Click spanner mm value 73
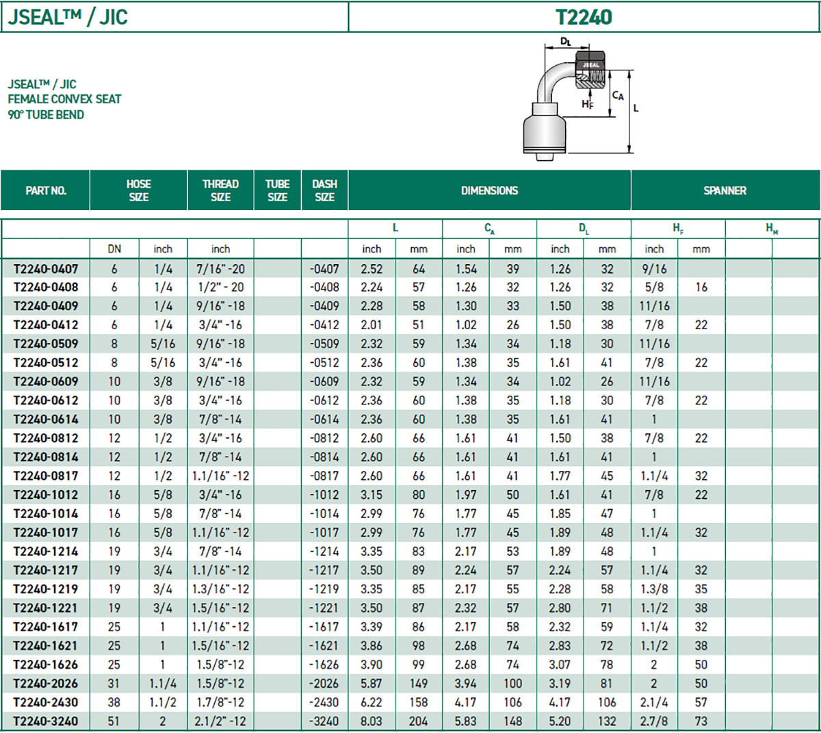This screenshot has height=733, width=821. [701, 721]
